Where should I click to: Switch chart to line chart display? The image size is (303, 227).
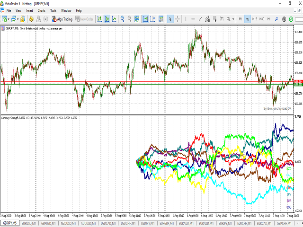coord(114,19)
